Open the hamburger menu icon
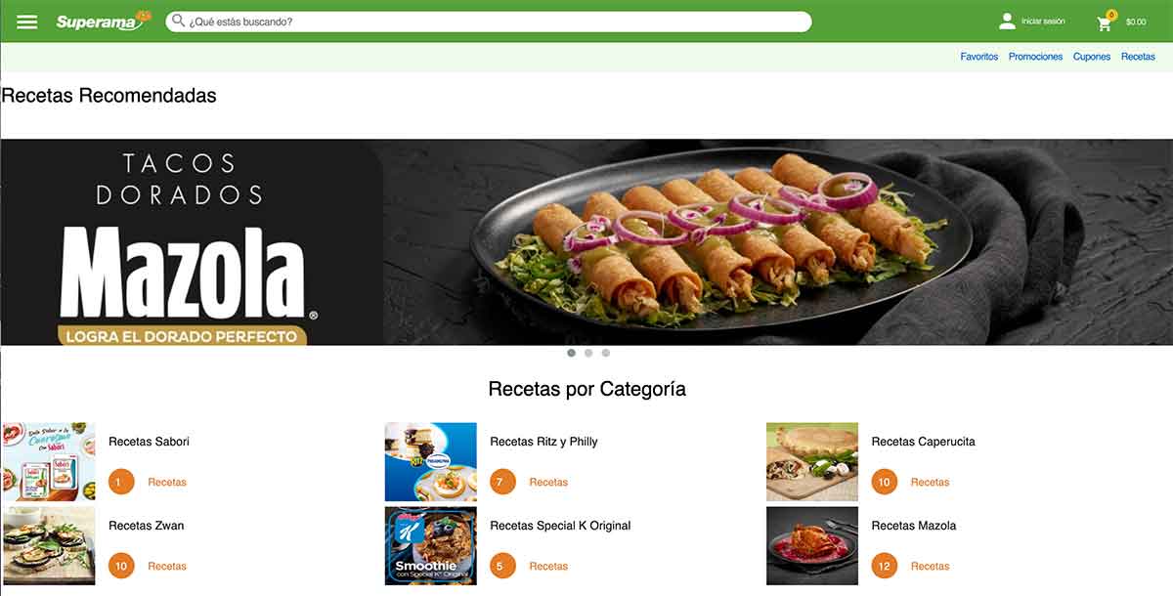This screenshot has height=596, width=1173. click(x=27, y=21)
